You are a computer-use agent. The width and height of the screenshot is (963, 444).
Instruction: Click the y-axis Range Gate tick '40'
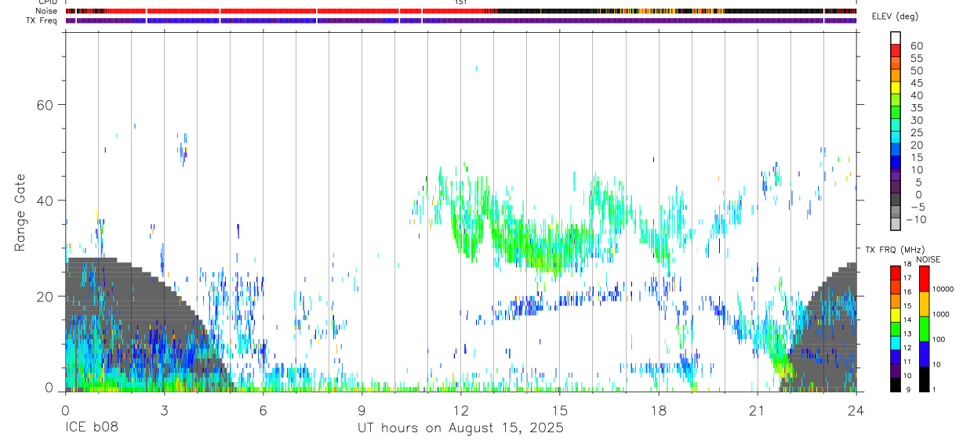click(45, 200)
